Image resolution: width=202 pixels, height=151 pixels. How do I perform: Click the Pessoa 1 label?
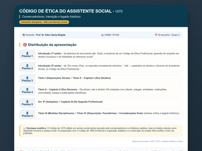[27, 56]
